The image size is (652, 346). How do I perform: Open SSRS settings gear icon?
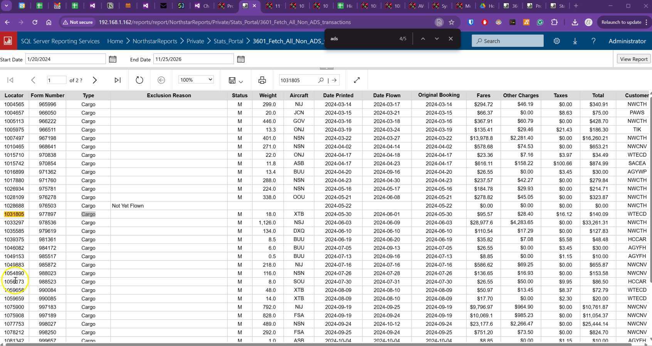coord(556,41)
